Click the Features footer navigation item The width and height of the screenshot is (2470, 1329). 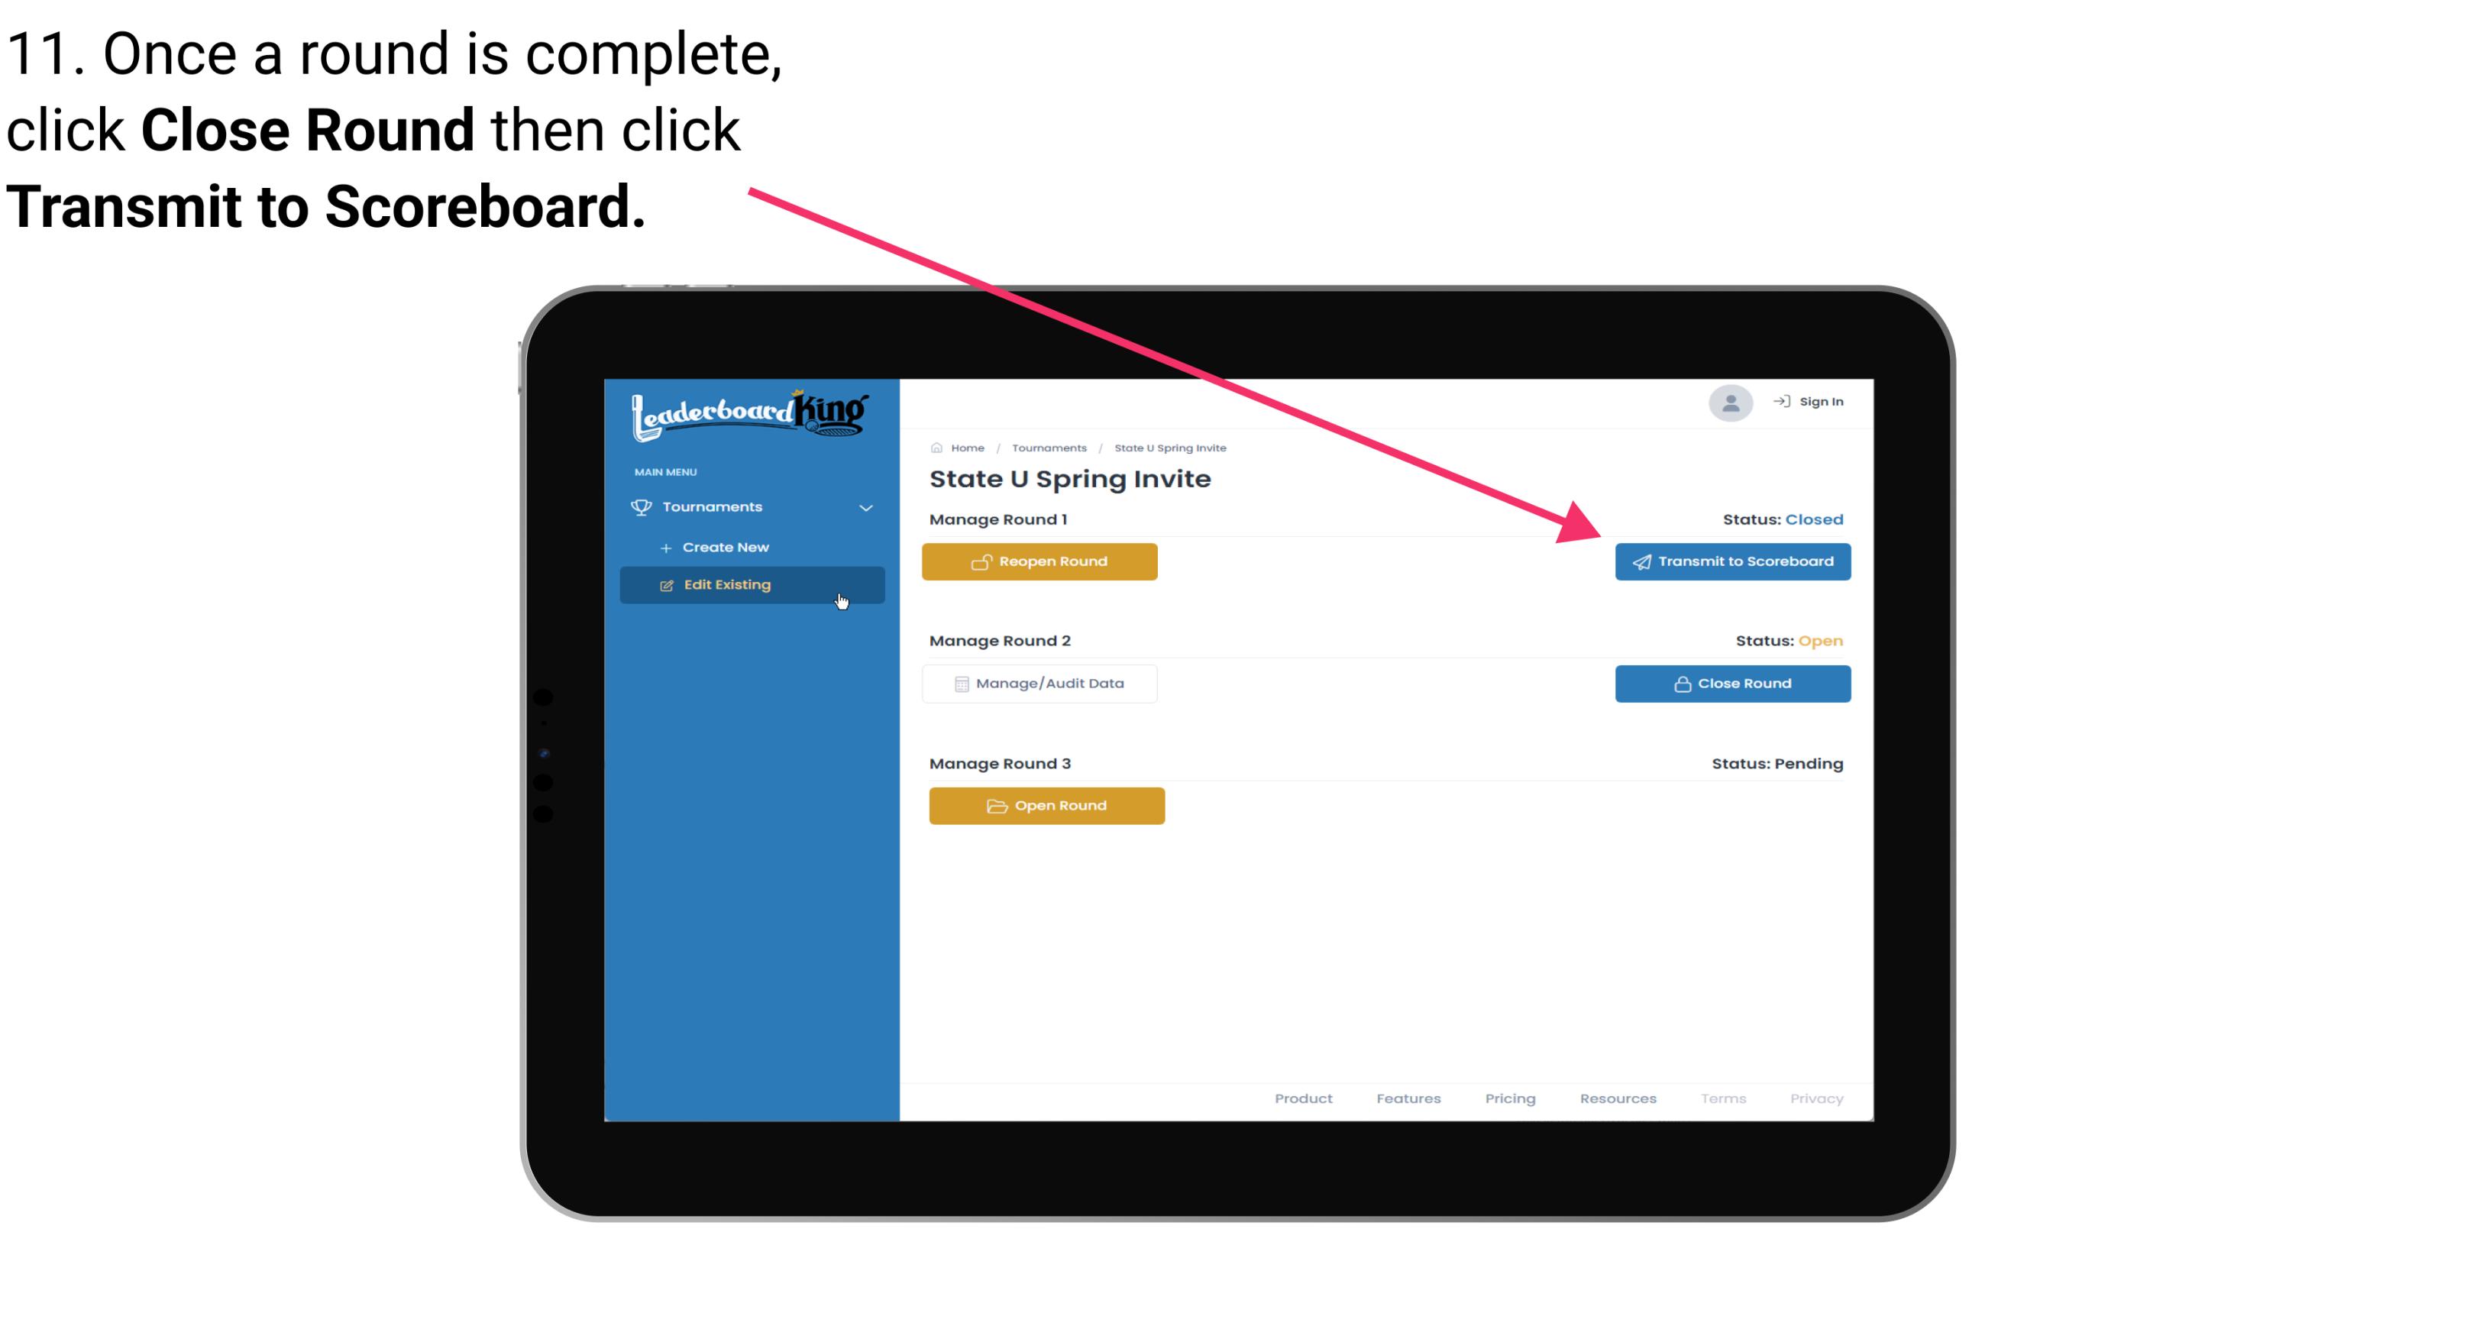pyautogui.click(x=1407, y=1098)
